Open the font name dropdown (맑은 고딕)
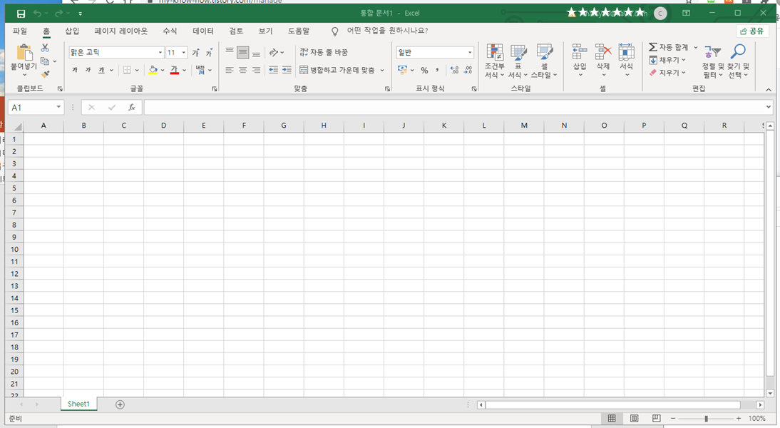Screen dimensions: 780x428 (x=160, y=52)
